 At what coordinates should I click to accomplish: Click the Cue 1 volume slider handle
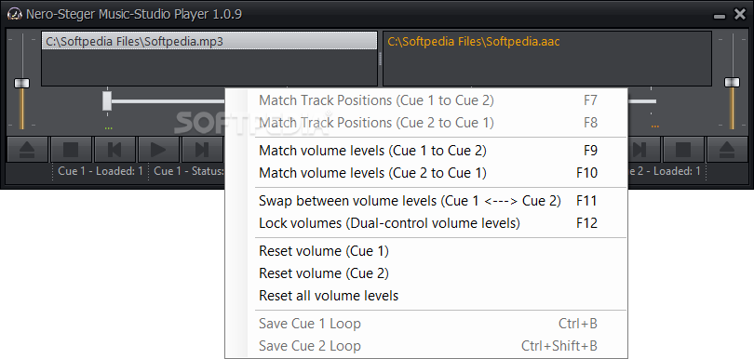(21, 83)
